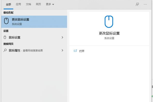The width and height of the screenshot is (153, 102).
Task: Click the open-window icon beside 打开
Action: click(x=75, y=51)
